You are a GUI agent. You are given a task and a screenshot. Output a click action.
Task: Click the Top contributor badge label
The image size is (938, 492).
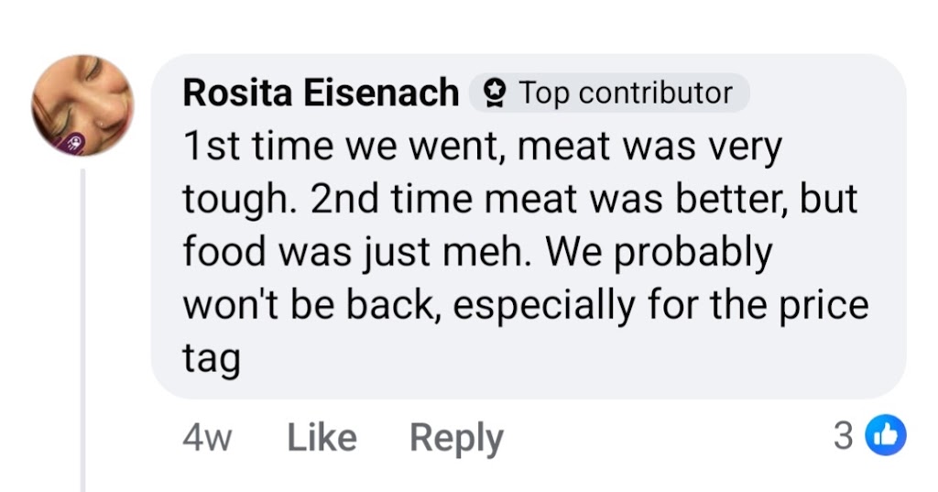(626, 93)
